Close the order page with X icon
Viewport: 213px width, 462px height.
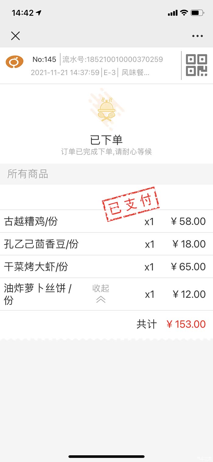pos(15,36)
